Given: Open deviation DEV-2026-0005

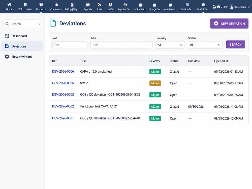Looking at the screenshot, I should (63, 83).
